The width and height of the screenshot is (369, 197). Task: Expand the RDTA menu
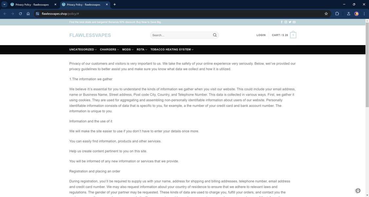[x=142, y=50]
